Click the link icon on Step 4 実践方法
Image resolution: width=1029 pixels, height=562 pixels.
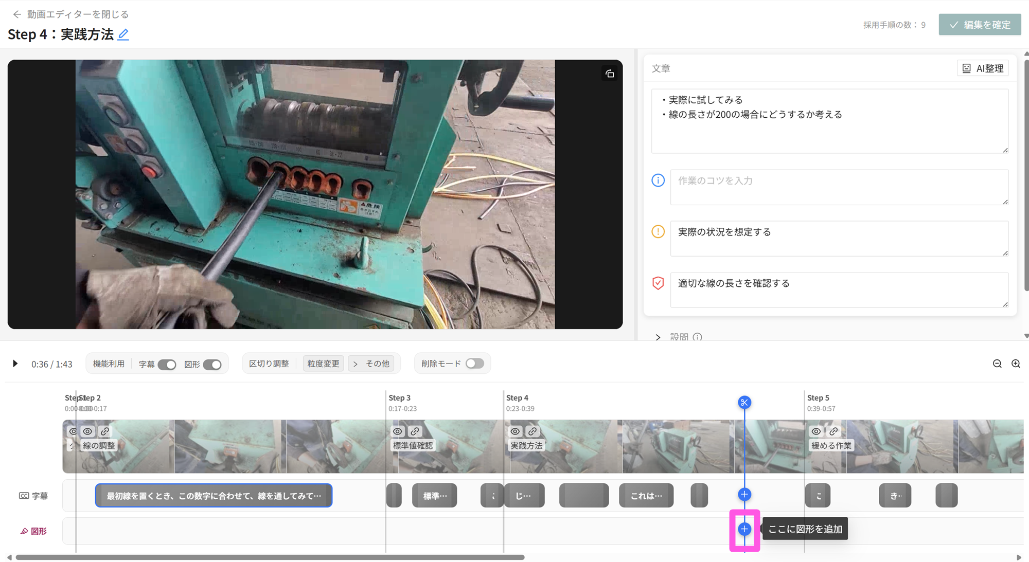pyautogui.click(x=533, y=431)
